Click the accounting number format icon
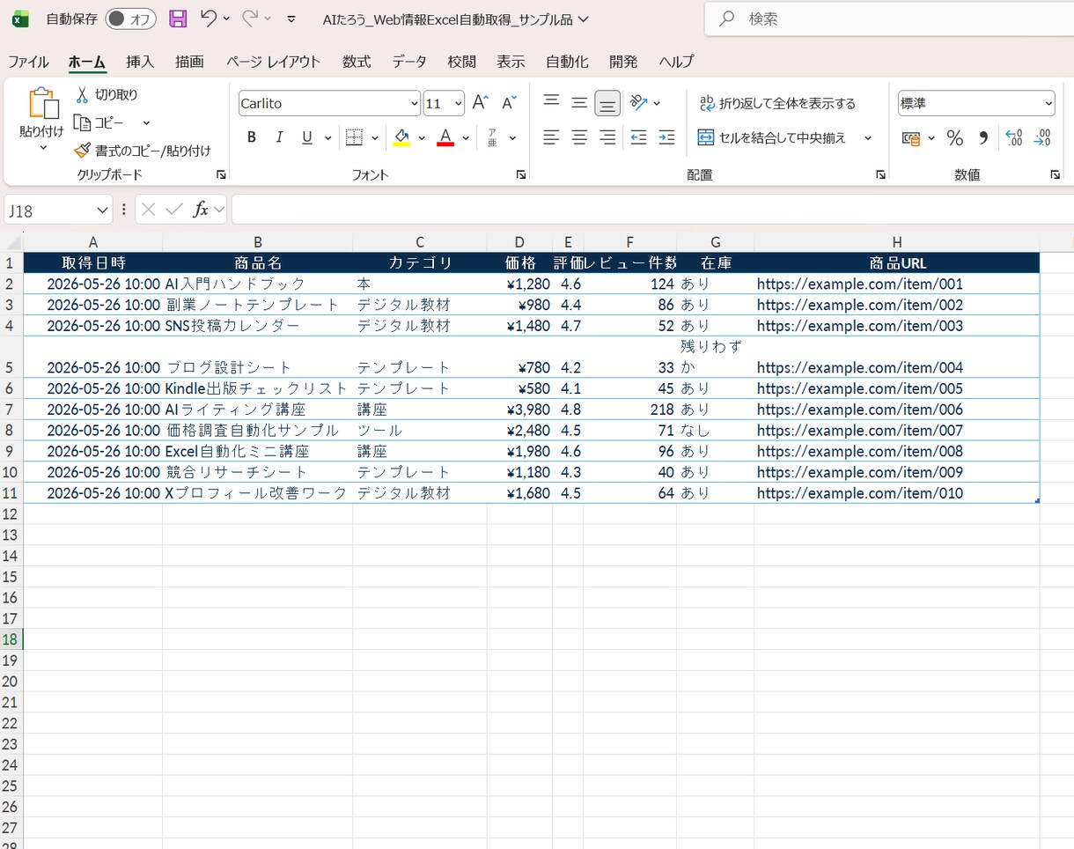This screenshot has height=849, width=1074. pyautogui.click(x=911, y=138)
